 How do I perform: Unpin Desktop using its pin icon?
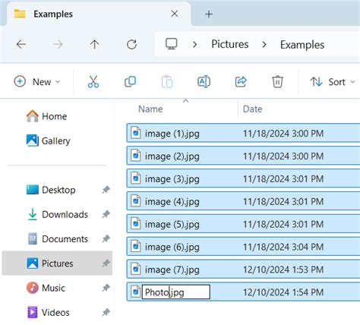click(106, 190)
